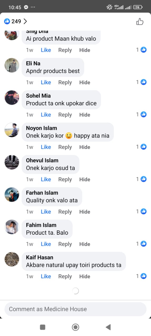151x336 pixels.
Task: Tap the blue like reaction icon beside 249
Action: (x=7, y=22)
